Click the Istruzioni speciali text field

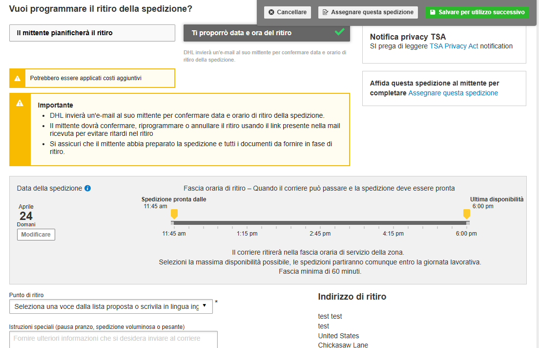tap(113, 339)
